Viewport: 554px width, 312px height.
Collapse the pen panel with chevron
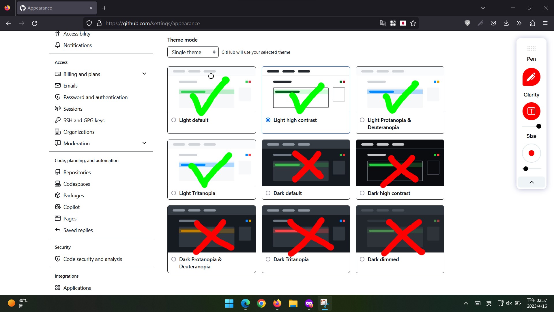pyautogui.click(x=531, y=182)
